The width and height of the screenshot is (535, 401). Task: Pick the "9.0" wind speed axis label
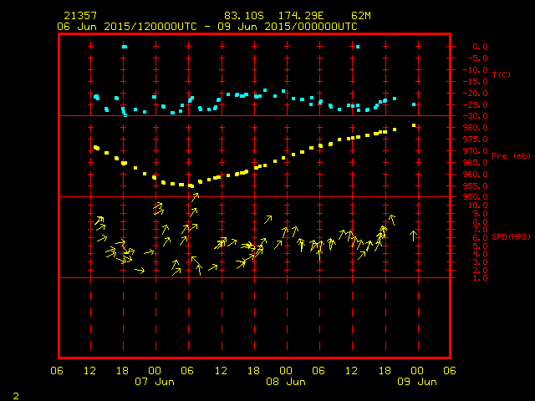tap(480, 214)
